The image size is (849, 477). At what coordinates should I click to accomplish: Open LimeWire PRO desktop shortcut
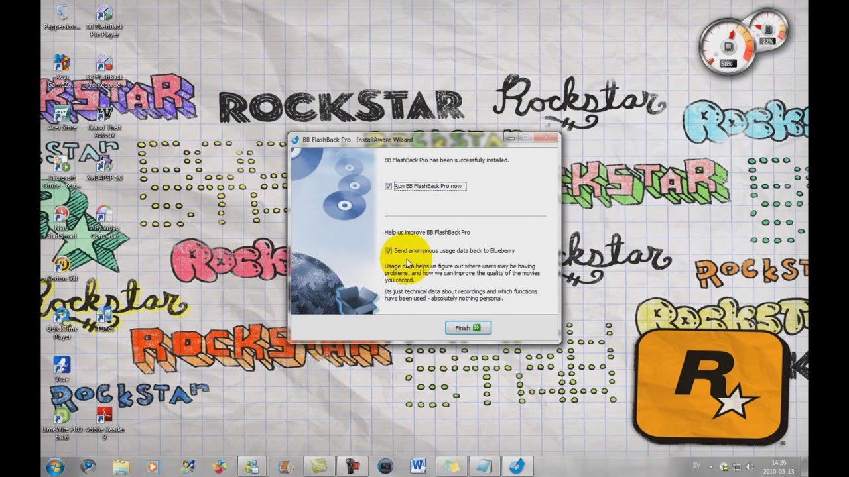point(62,424)
